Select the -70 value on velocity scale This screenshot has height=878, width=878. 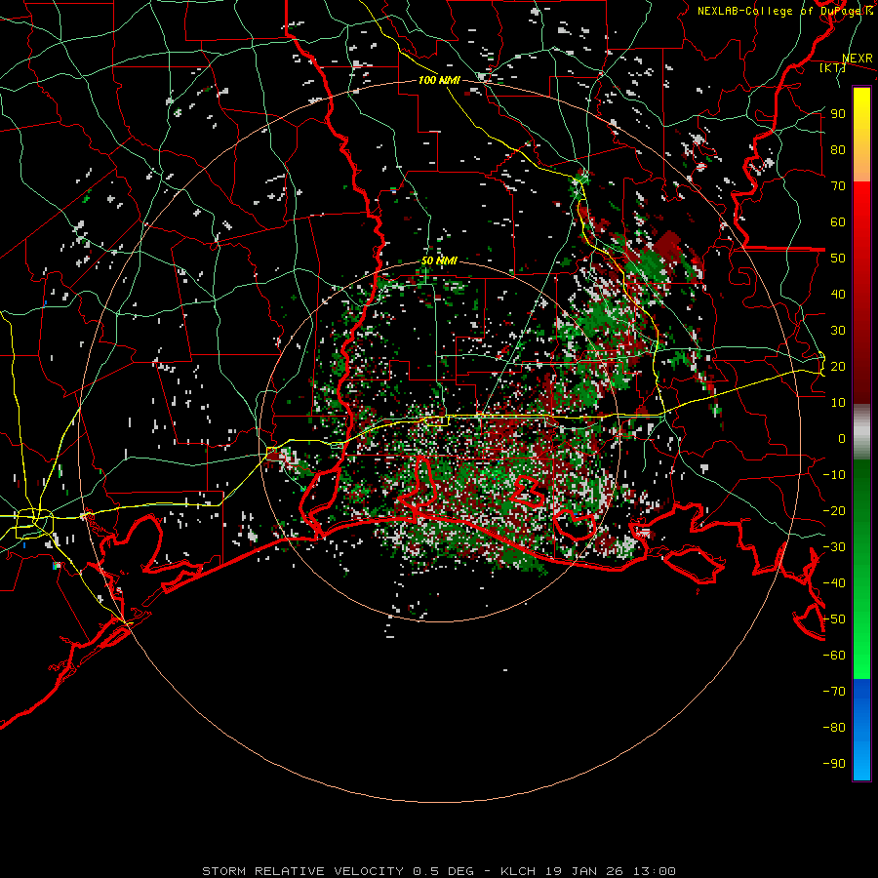pos(834,692)
